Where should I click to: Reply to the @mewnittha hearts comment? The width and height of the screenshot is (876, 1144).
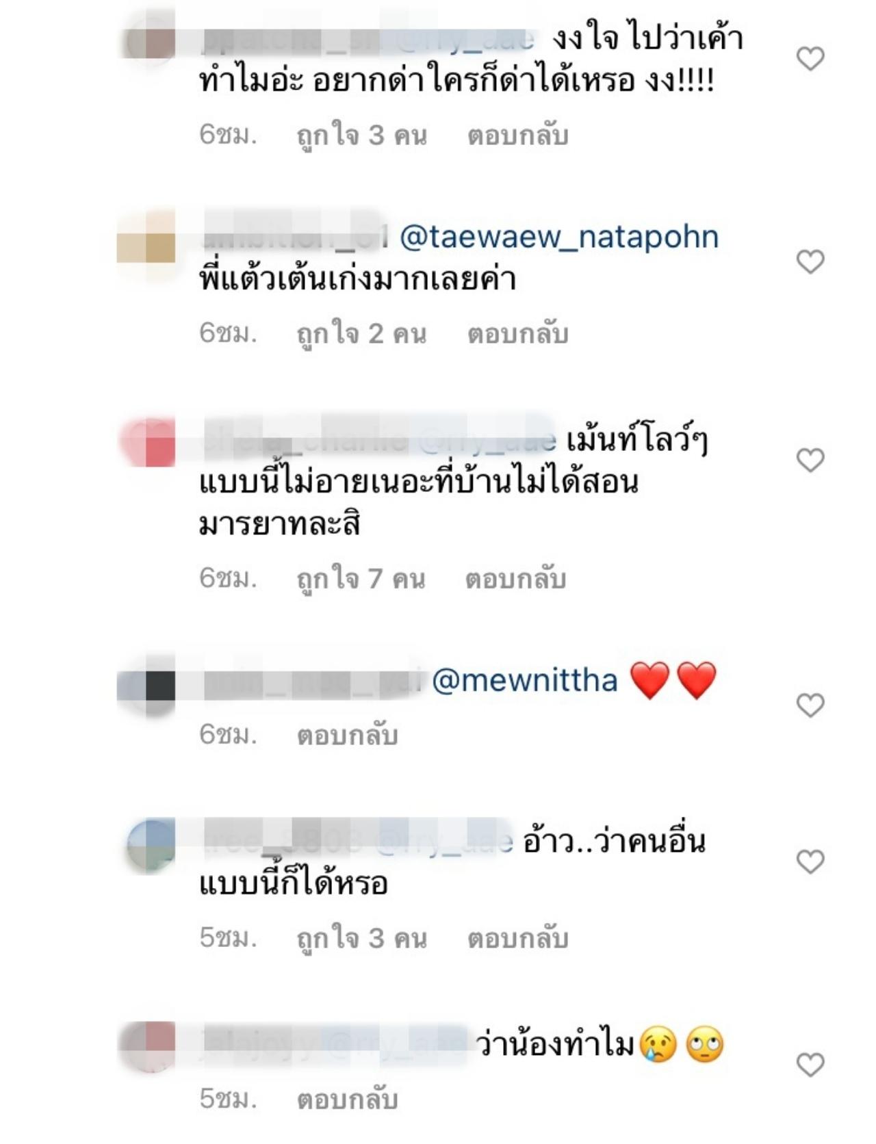[x=348, y=736]
